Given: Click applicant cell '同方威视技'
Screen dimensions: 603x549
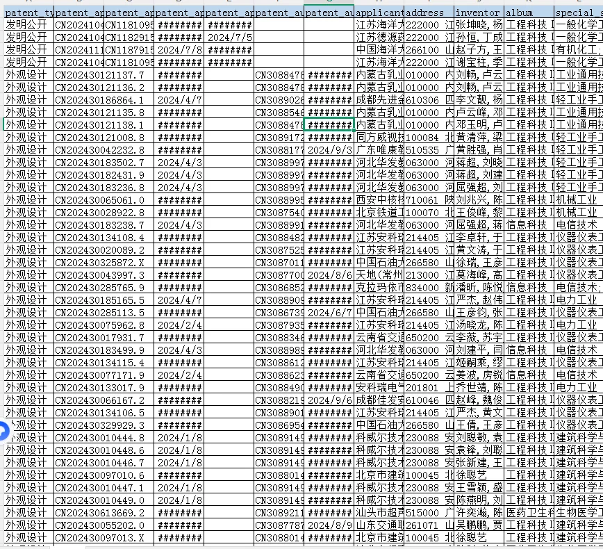Looking at the screenshot, I should 379,138.
